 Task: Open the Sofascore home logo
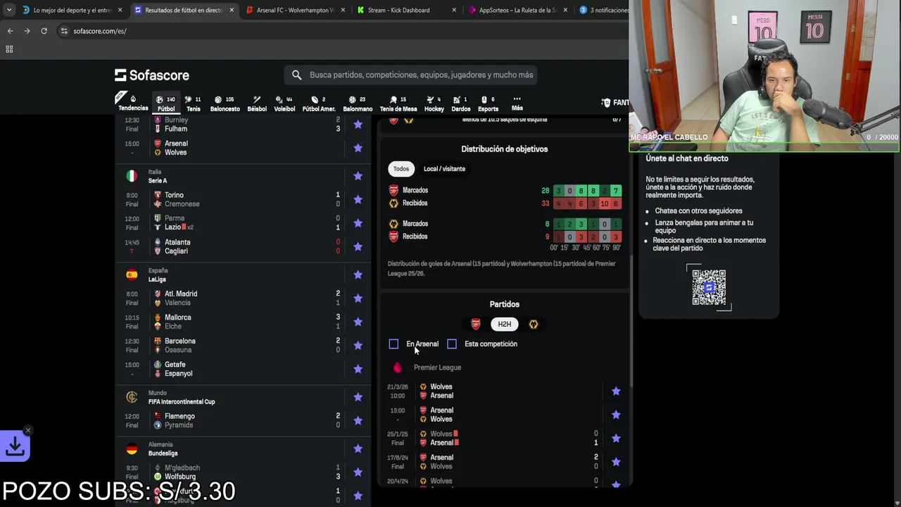(152, 75)
